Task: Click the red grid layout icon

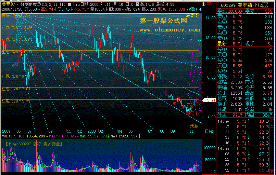Action: [x=209, y=4]
